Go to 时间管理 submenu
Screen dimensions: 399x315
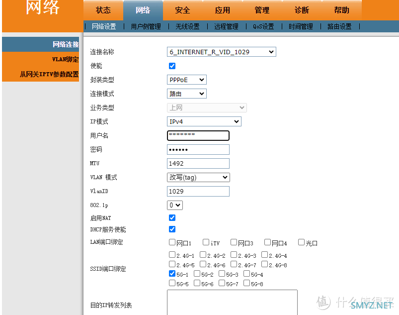[x=301, y=26]
